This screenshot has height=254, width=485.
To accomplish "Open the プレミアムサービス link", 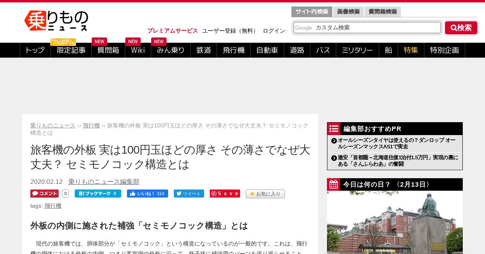I will point(173,31).
